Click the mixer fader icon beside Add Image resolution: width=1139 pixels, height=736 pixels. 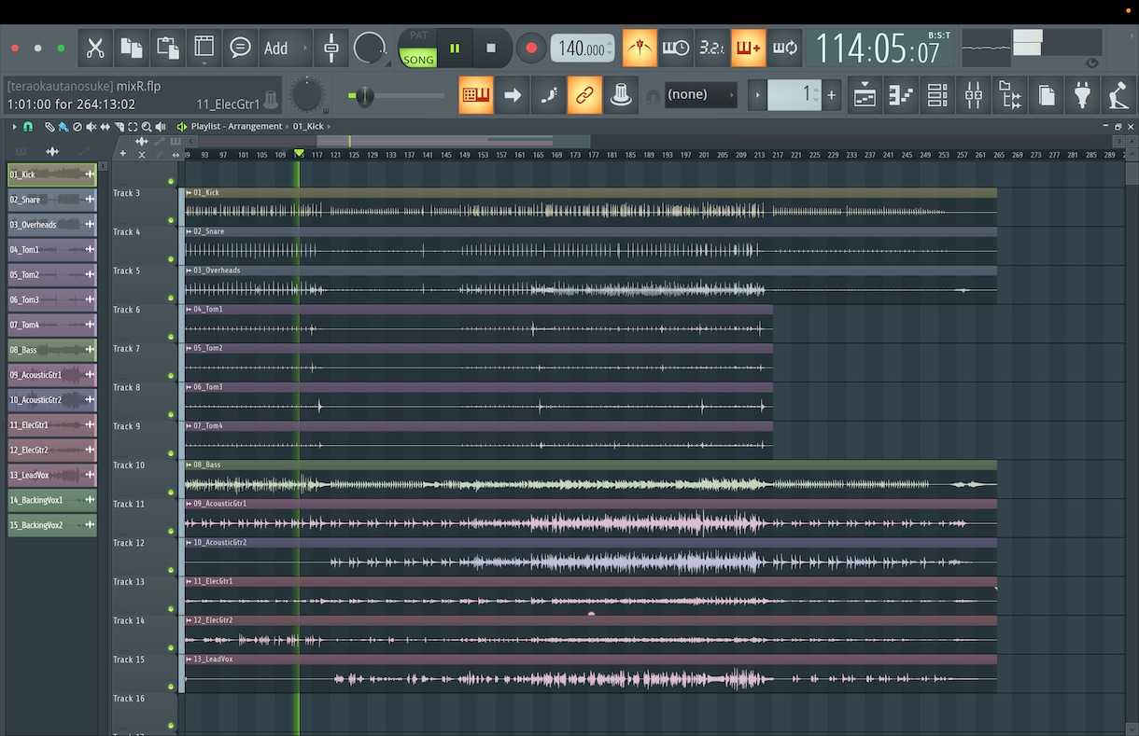point(330,48)
